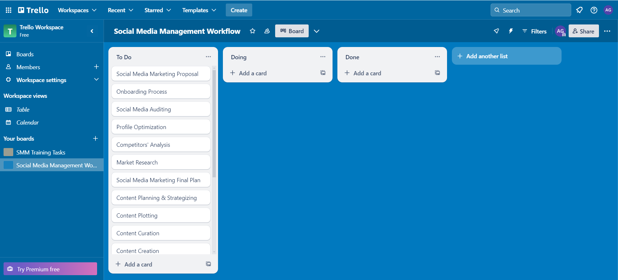
Task: Open the Competitors' Analysis card
Action: [x=161, y=145]
